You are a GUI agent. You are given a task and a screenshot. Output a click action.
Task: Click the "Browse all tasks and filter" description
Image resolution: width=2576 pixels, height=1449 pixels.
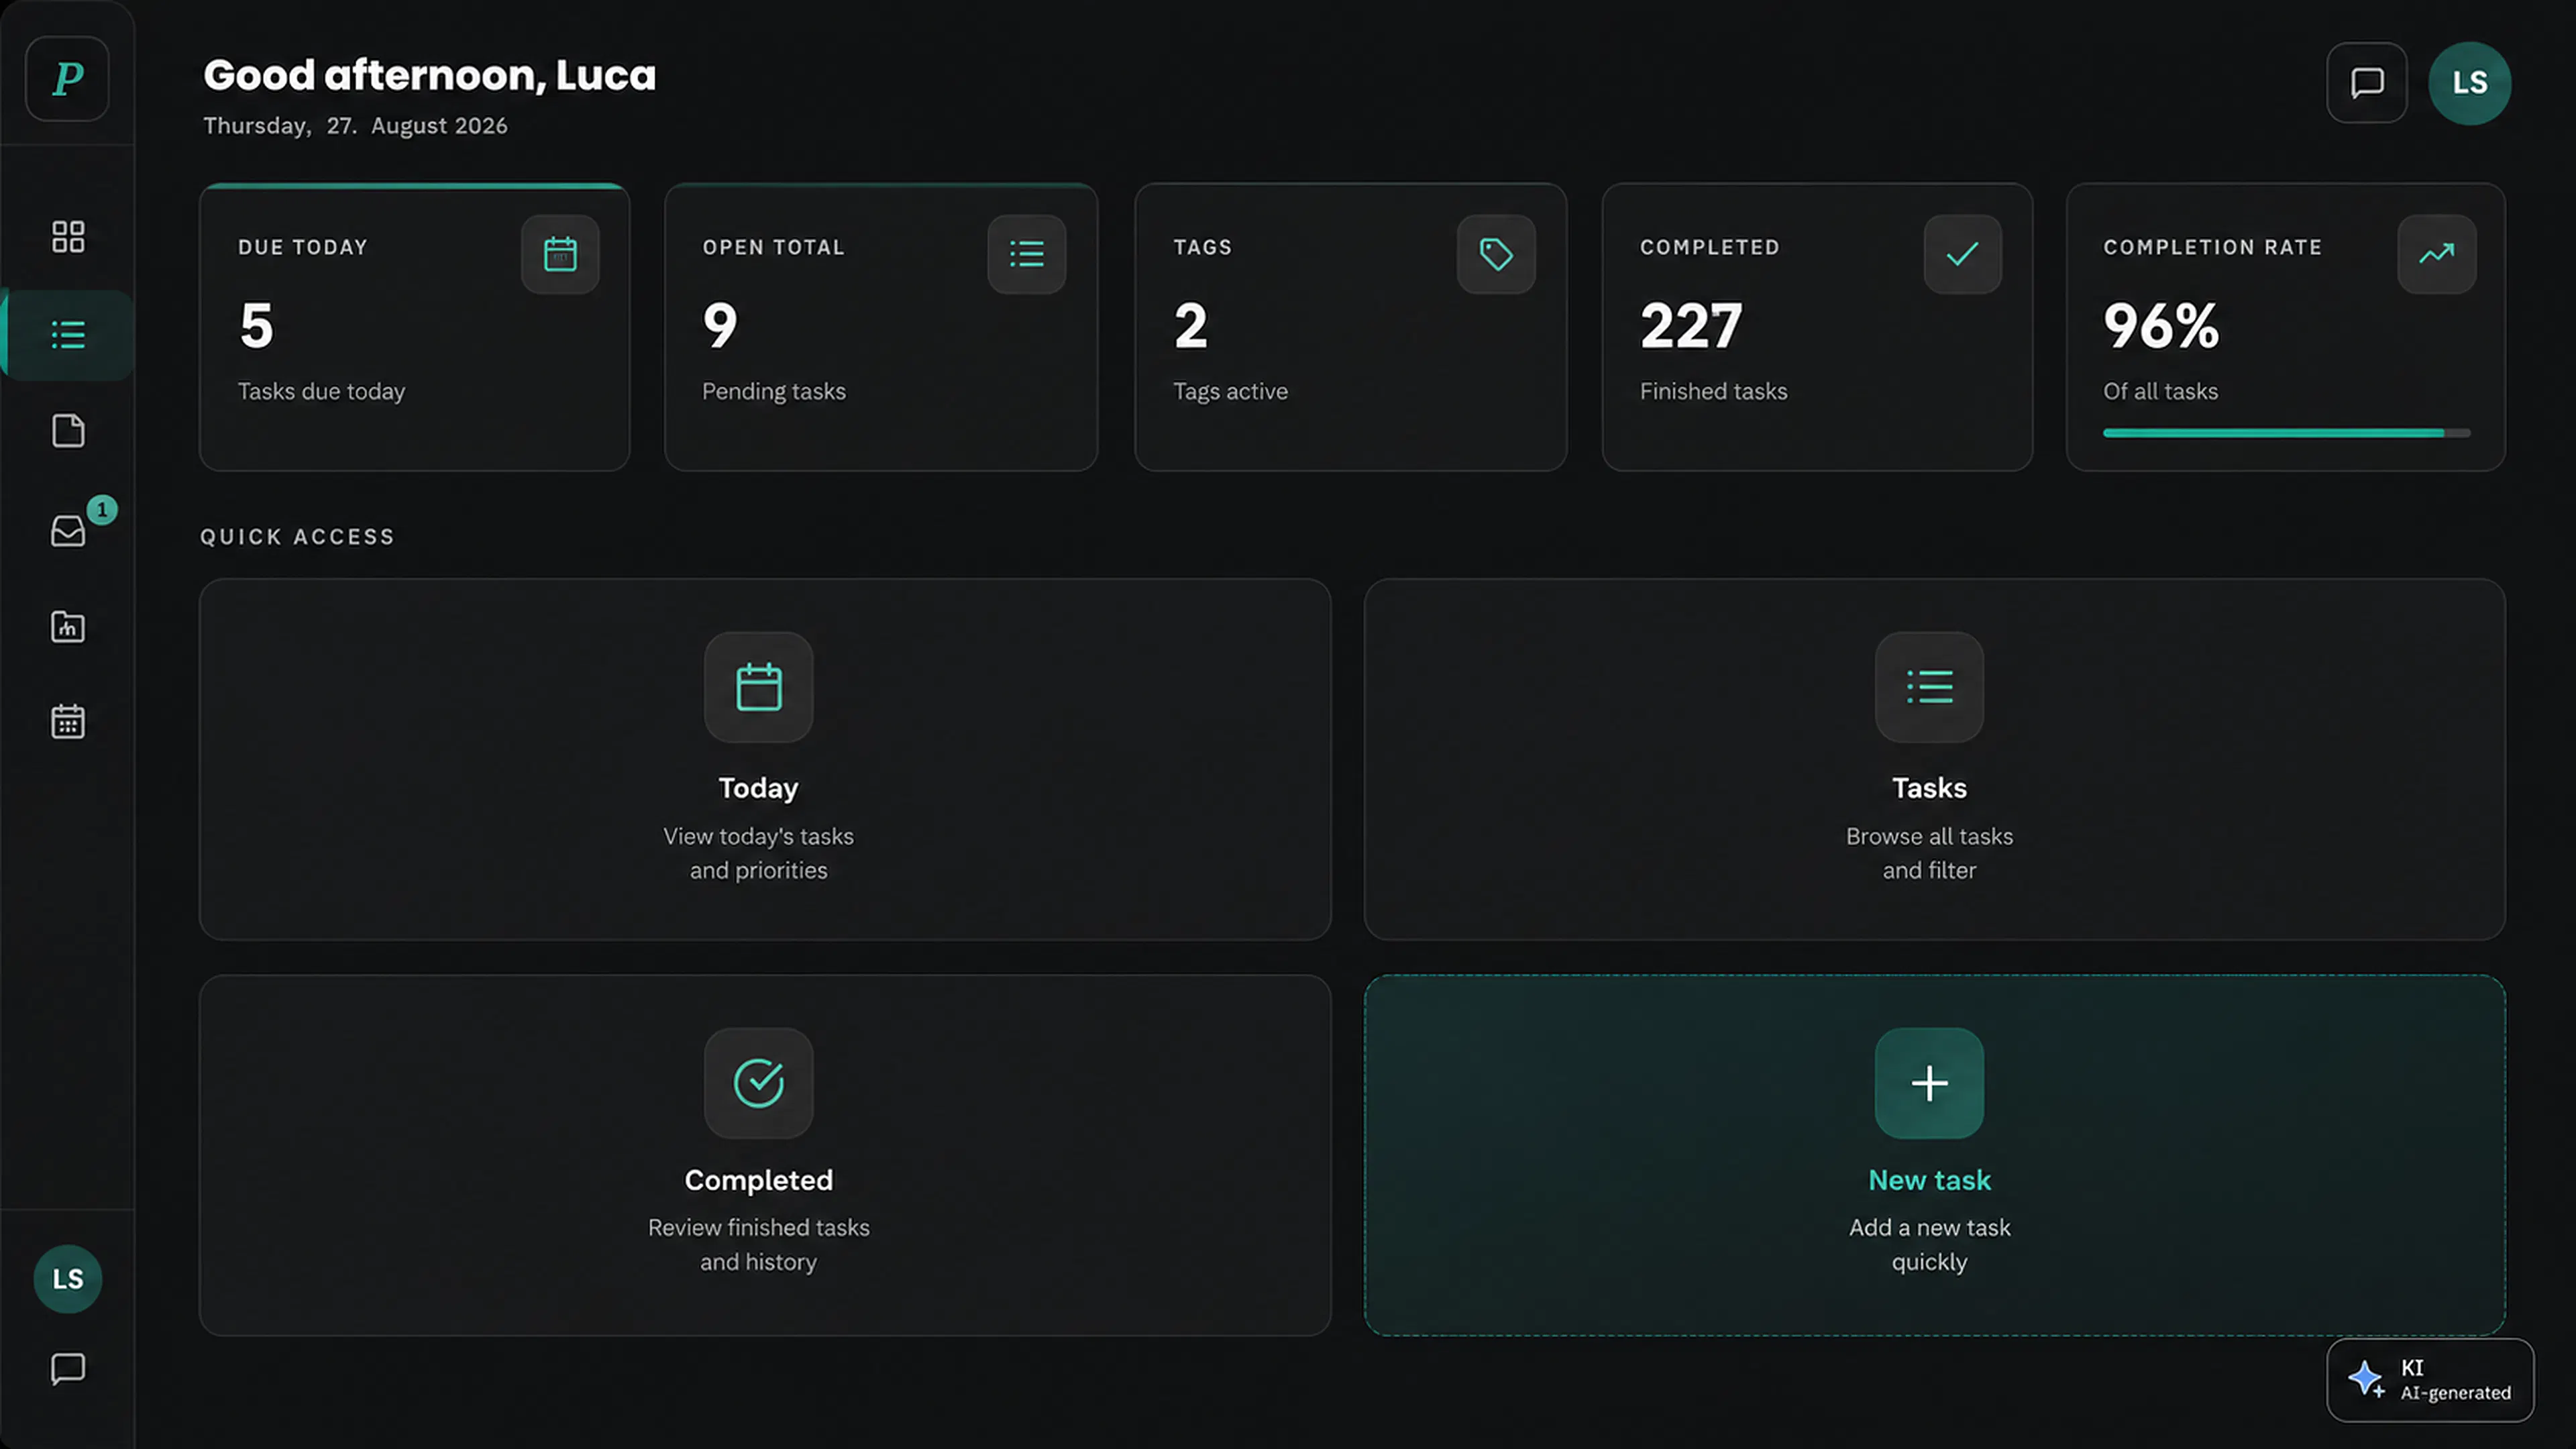[1930, 853]
